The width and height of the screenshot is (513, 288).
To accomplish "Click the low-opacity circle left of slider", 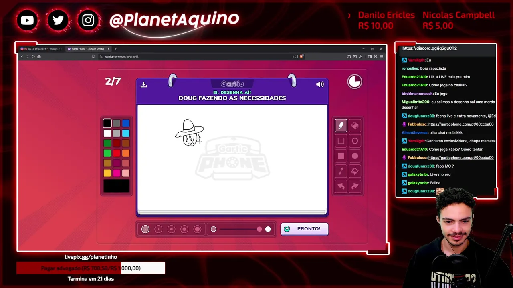I will coord(214,229).
